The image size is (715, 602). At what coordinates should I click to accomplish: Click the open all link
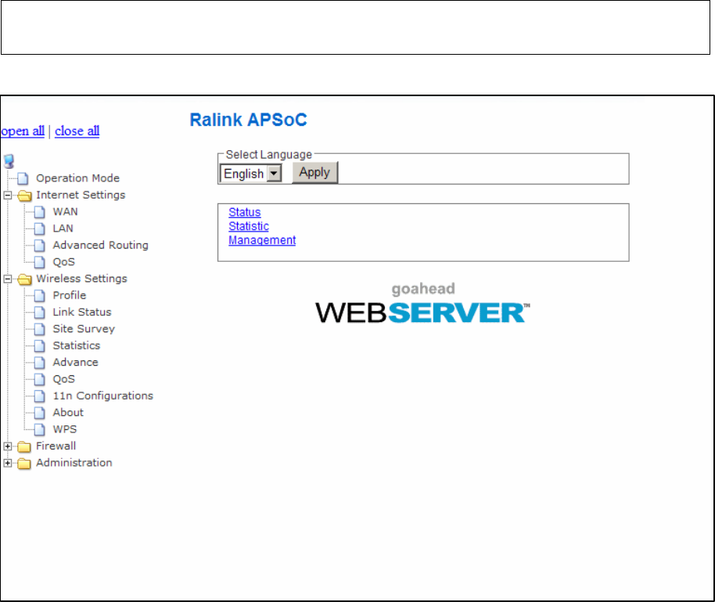pyautogui.click(x=23, y=131)
